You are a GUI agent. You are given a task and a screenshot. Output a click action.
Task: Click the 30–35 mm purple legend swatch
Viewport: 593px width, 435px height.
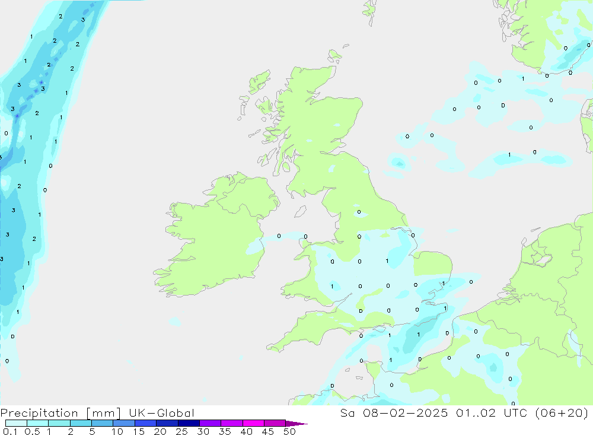pos(211,423)
